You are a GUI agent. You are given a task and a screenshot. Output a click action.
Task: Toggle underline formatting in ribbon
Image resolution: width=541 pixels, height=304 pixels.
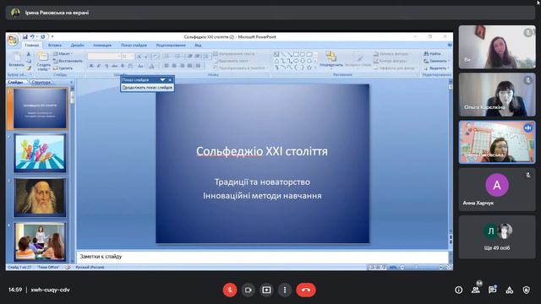click(107, 66)
